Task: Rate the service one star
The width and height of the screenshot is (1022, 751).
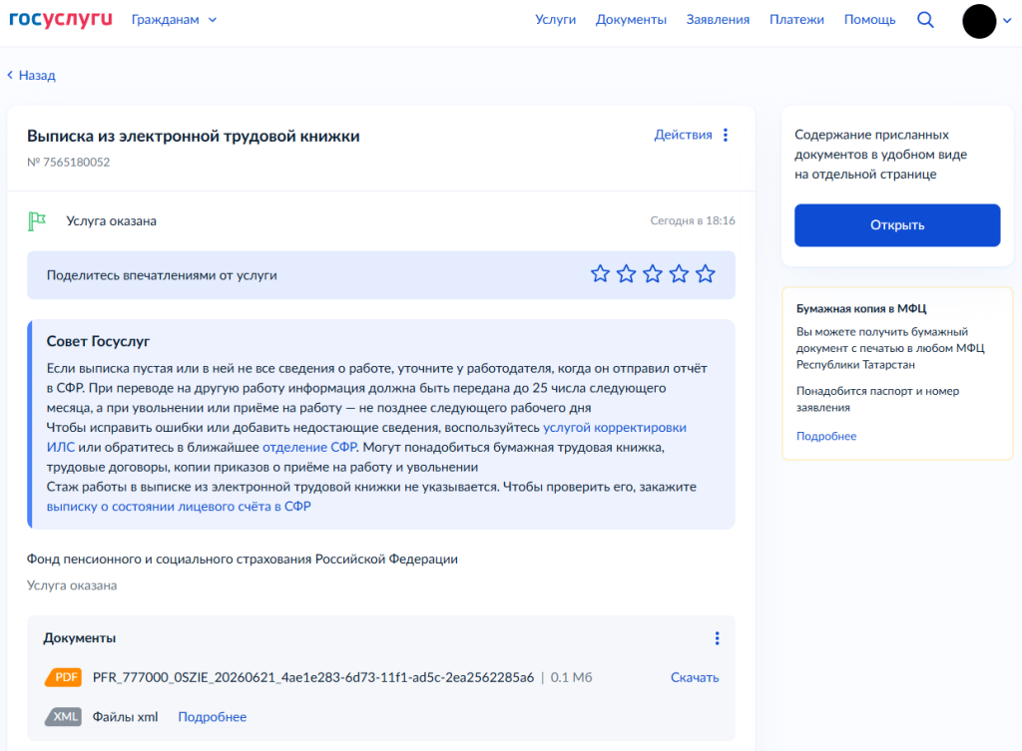Action: (600, 274)
